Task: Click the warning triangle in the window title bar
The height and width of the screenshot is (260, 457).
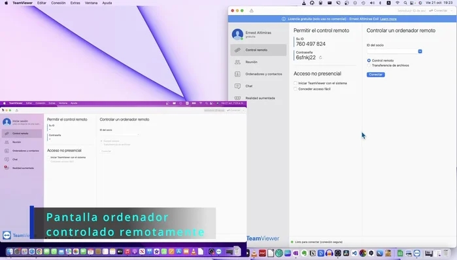Action: click(252, 10)
